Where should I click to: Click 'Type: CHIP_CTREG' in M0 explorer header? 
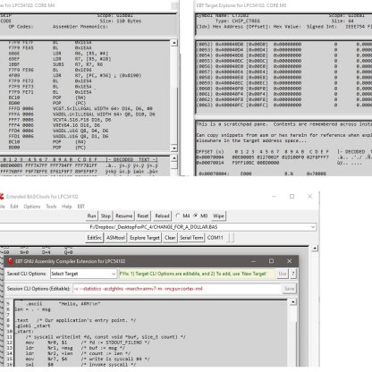tap(238, 21)
